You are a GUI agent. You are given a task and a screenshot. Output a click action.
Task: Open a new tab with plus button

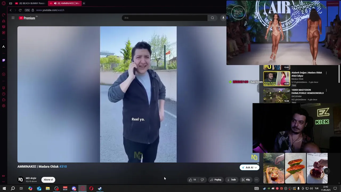coord(84,3)
